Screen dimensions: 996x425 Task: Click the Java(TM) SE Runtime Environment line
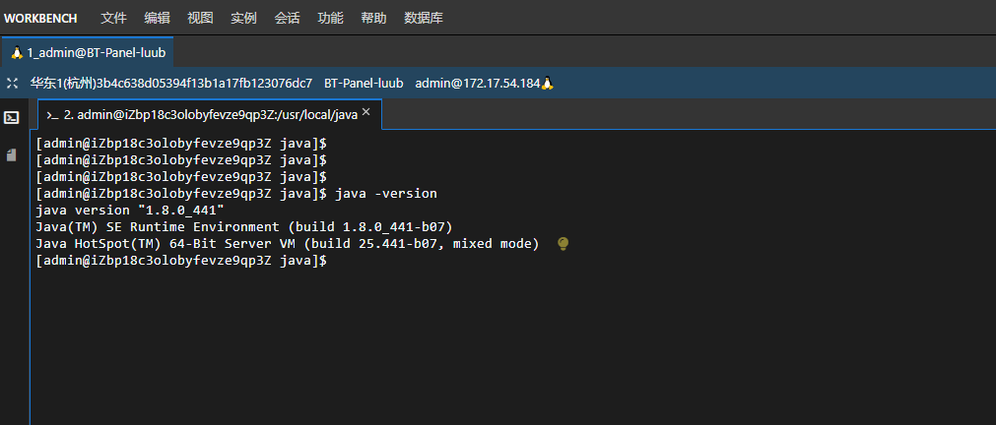[x=244, y=226]
